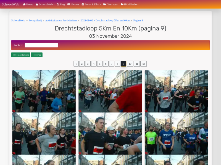Go to gallery page 10
Viewport: 221px width, 165px height.
click(130, 64)
